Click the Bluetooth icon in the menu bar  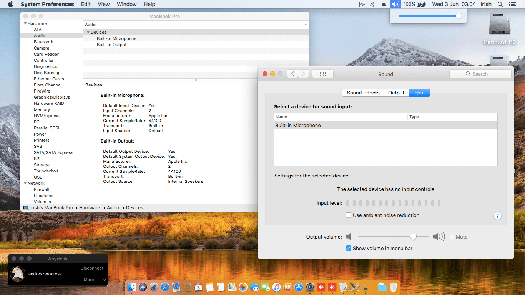tap(372, 4)
